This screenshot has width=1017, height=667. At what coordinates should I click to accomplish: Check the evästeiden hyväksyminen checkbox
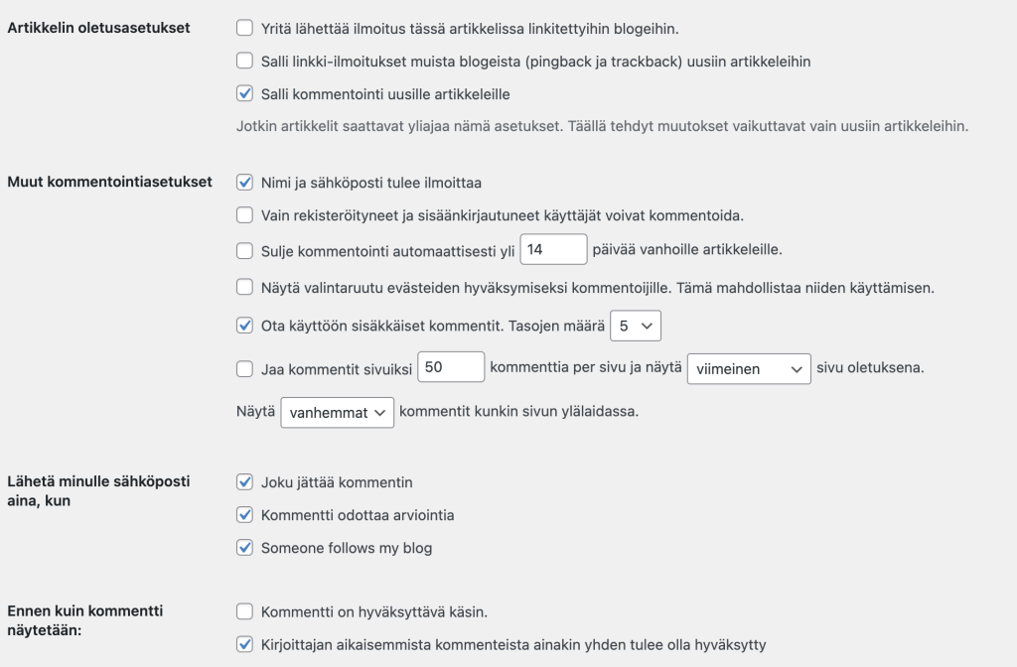point(244,288)
